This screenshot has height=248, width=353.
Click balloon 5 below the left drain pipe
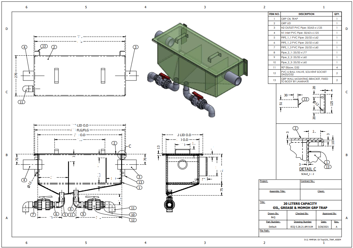(65, 214)
